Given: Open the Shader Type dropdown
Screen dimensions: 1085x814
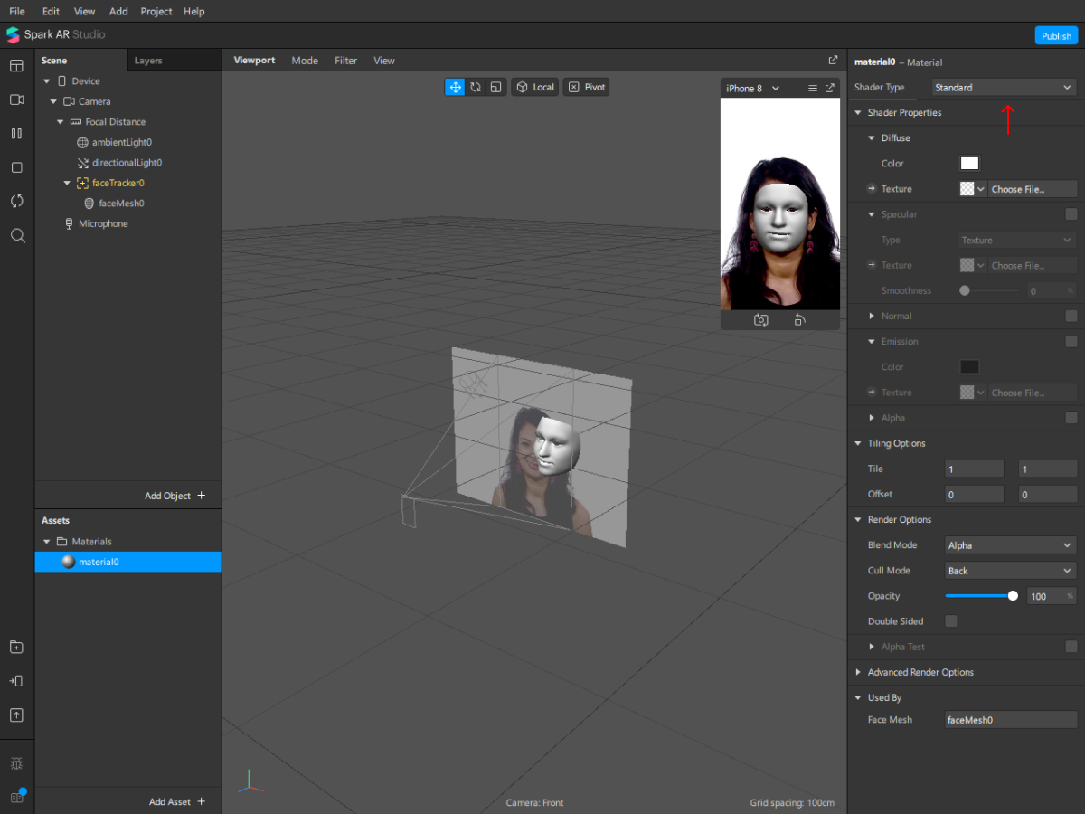Looking at the screenshot, I should coord(1004,88).
